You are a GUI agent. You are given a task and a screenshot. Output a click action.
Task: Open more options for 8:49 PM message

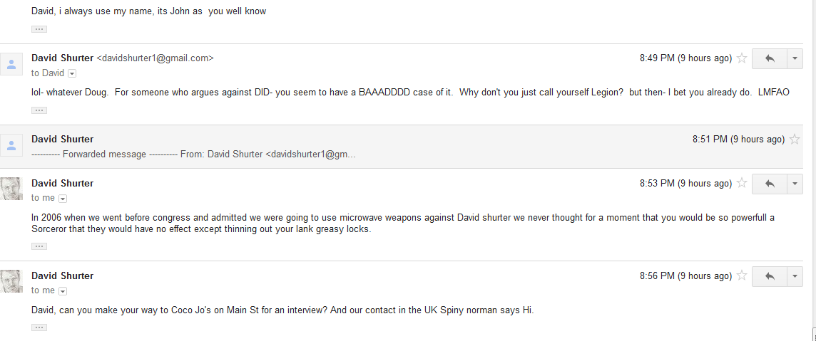point(795,58)
